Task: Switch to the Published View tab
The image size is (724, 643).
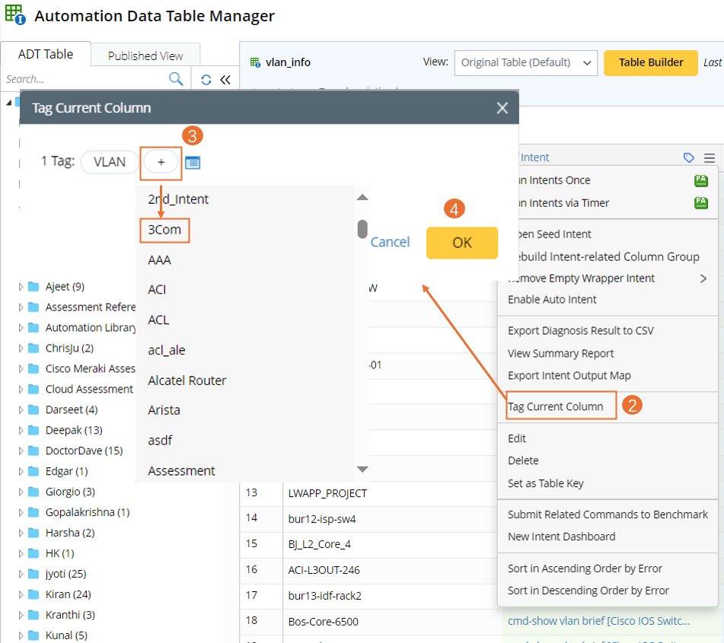Action: (x=145, y=56)
